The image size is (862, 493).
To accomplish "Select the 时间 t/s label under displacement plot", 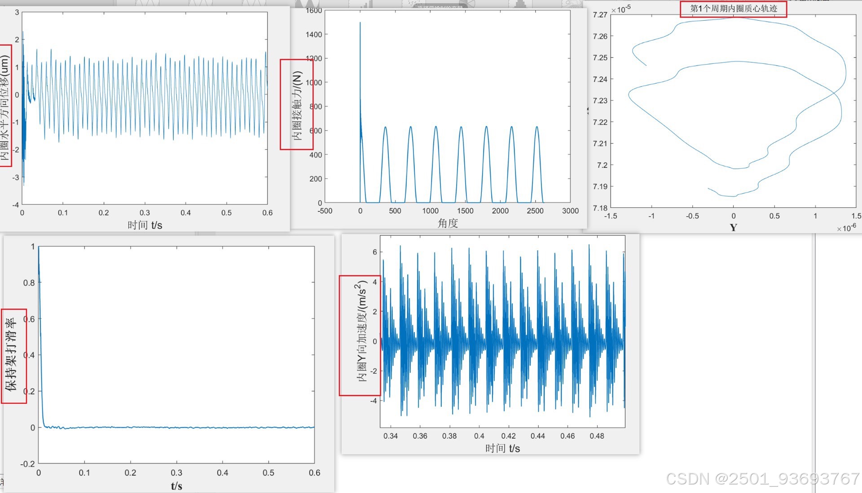I will pos(145,225).
